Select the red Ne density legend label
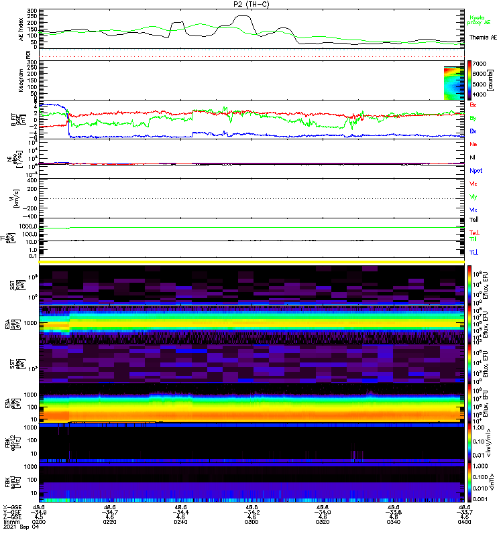The image size is (503, 536). [x=473, y=144]
